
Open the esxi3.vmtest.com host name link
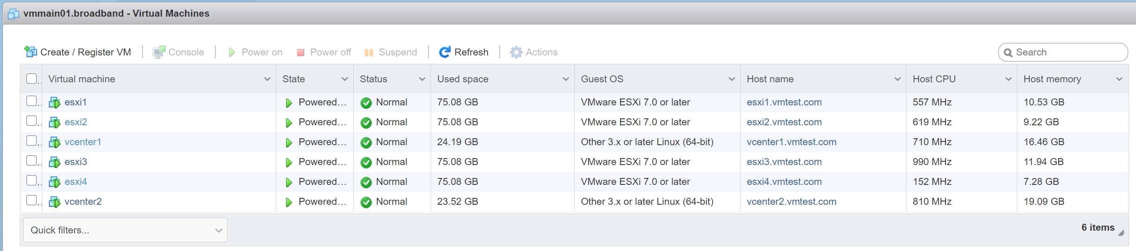(x=784, y=162)
